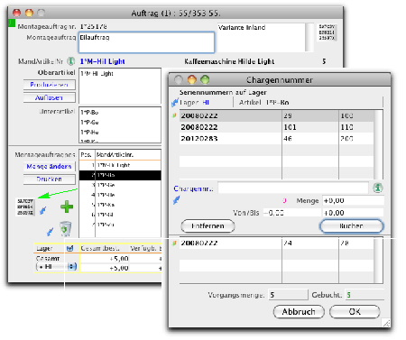Click the marker icon beside first 20080222 row

pos(174,115)
